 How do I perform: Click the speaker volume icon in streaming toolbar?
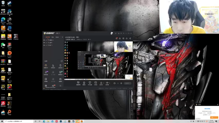point(107,83)
